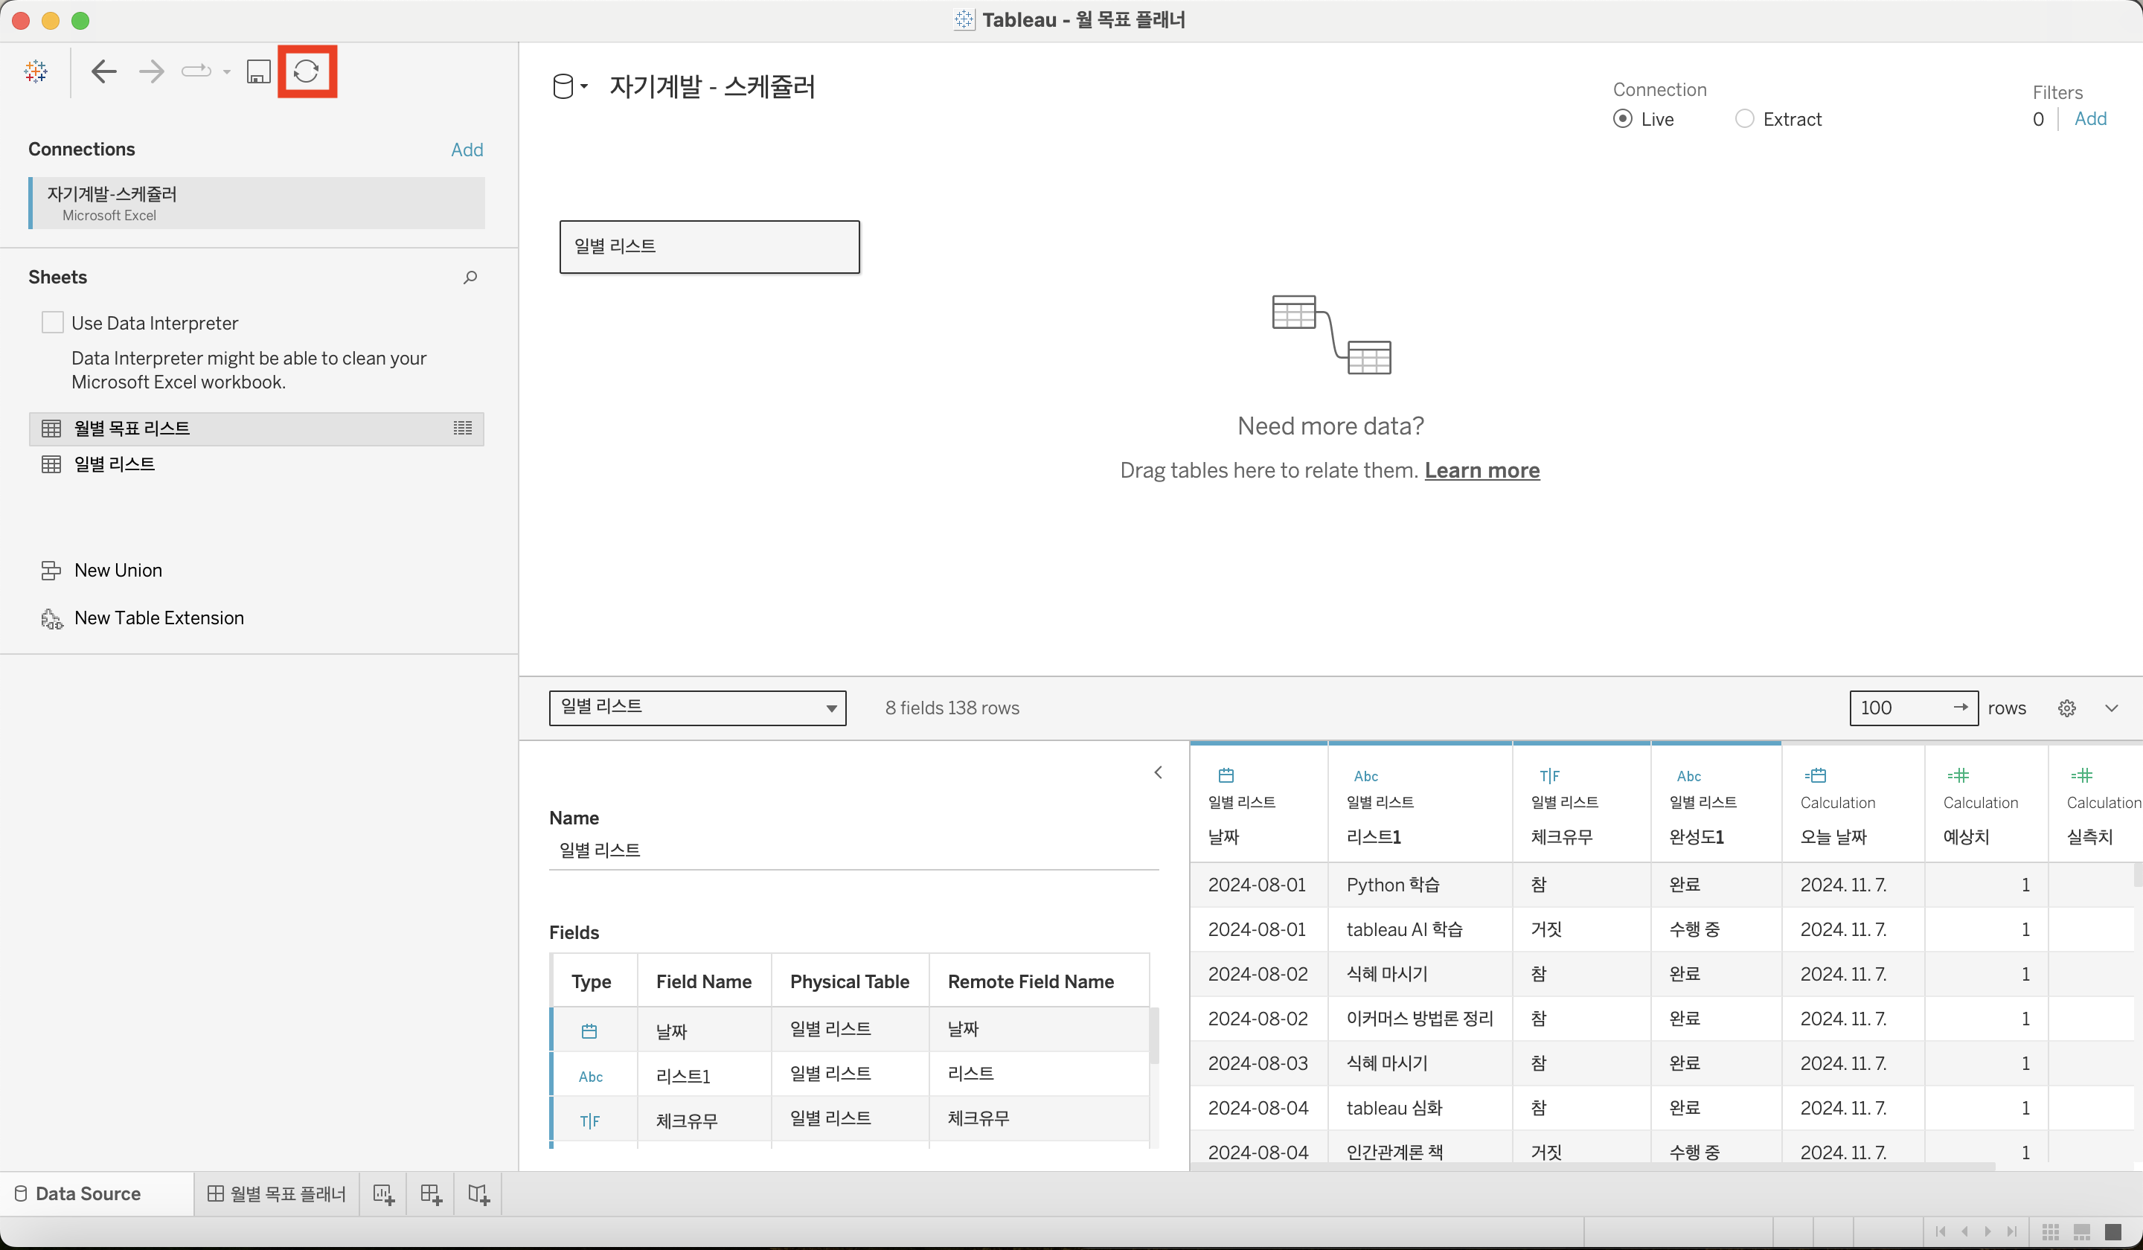The width and height of the screenshot is (2143, 1250).
Task: Go back with the left arrow
Action: 103,71
